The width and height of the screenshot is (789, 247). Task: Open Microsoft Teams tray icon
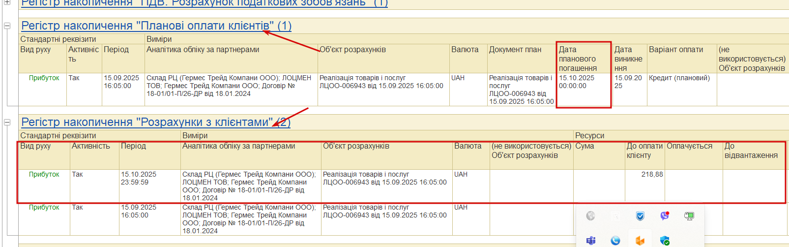point(591,240)
